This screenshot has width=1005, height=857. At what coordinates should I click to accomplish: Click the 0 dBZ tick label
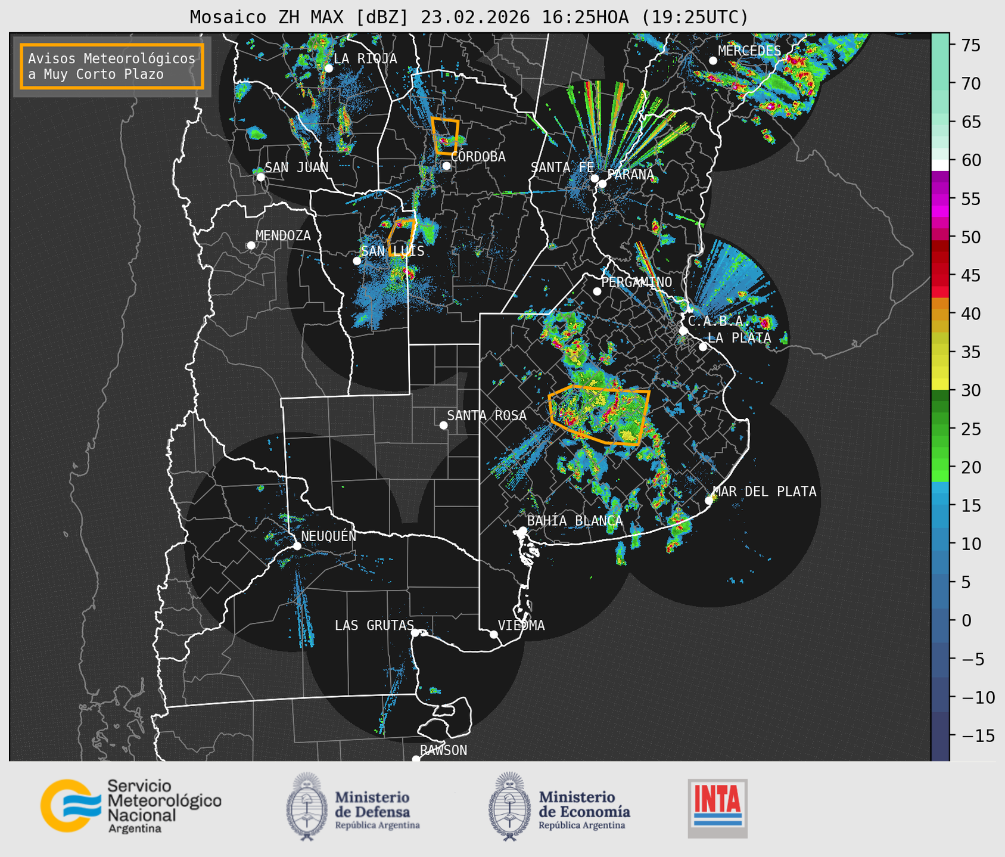point(966,621)
